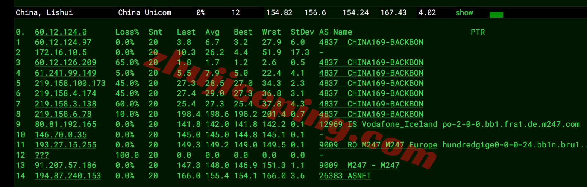Open AS 9009 RO M247 Europe link

[378, 145]
